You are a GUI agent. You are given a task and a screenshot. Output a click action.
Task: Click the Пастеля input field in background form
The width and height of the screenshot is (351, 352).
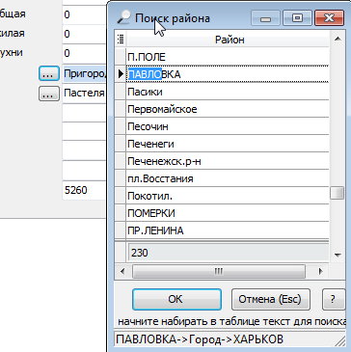tap(85, 94)
